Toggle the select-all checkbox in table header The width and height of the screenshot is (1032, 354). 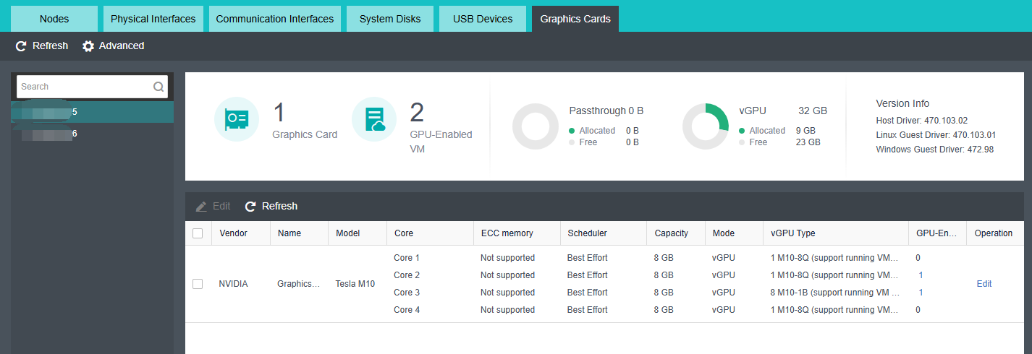point(198,233)
